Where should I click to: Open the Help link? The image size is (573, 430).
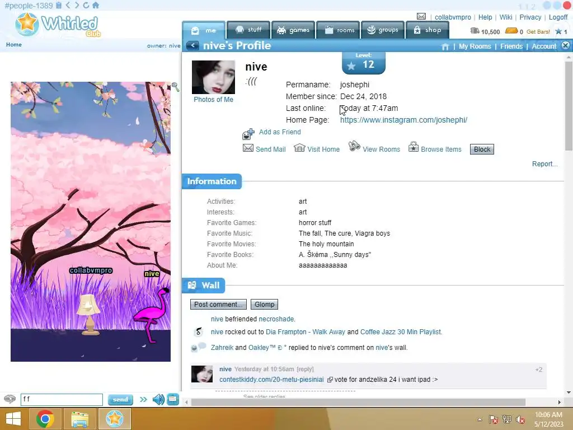click(x=485, y=17)
